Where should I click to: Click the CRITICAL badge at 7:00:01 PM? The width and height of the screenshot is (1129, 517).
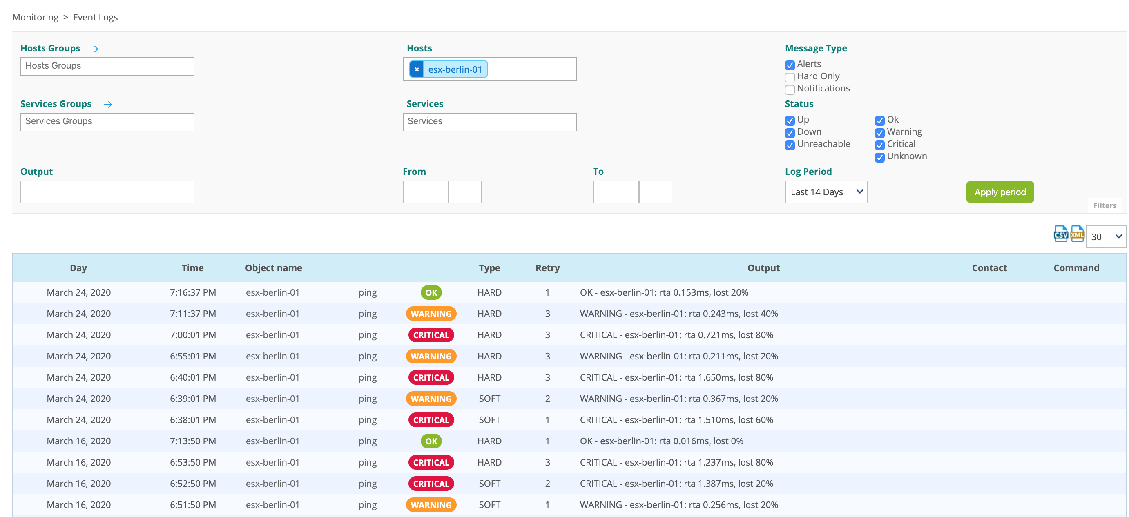pyautogui.click(x=431, y=335)
